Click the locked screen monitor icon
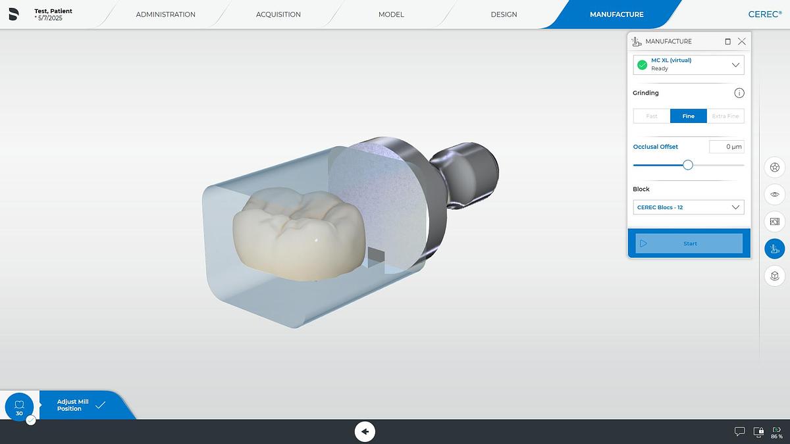Screen dimensions: 790x444 point(759,432)
